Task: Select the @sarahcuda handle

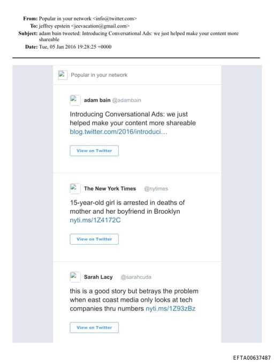Action: click(136, 277)
